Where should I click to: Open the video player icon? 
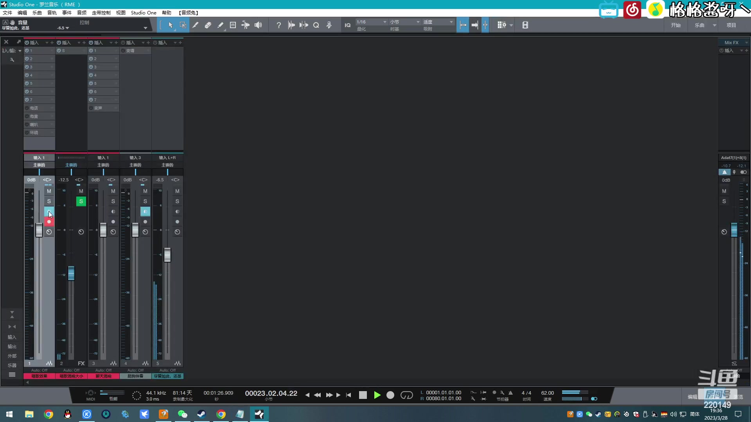(x=525, y=25)
